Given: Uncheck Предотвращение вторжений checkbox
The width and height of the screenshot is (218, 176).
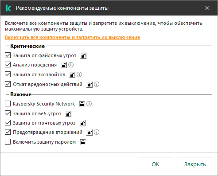Looking at the screenshot, I should pos(8,132).
